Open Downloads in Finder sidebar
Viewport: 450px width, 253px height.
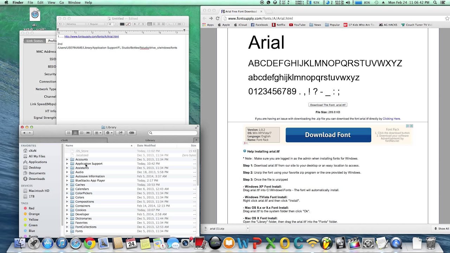tap(37, 179)
